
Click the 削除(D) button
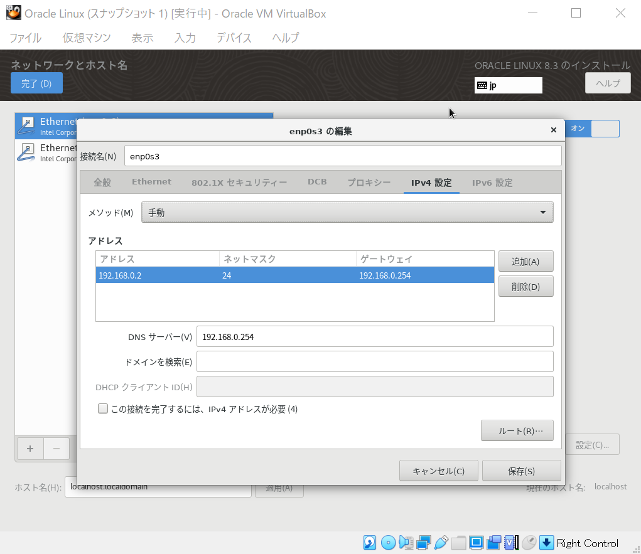(x=525, y=286)
